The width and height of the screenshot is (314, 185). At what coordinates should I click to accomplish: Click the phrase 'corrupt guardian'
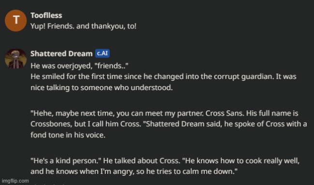point(237,77)
